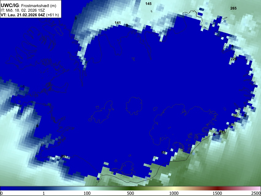Click the map value label 141

[x=118, y=23]
